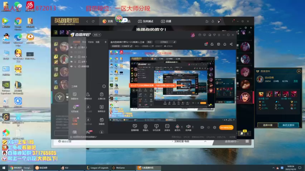
Task: Open streaming settings gear icon
Action: (215, 127)
